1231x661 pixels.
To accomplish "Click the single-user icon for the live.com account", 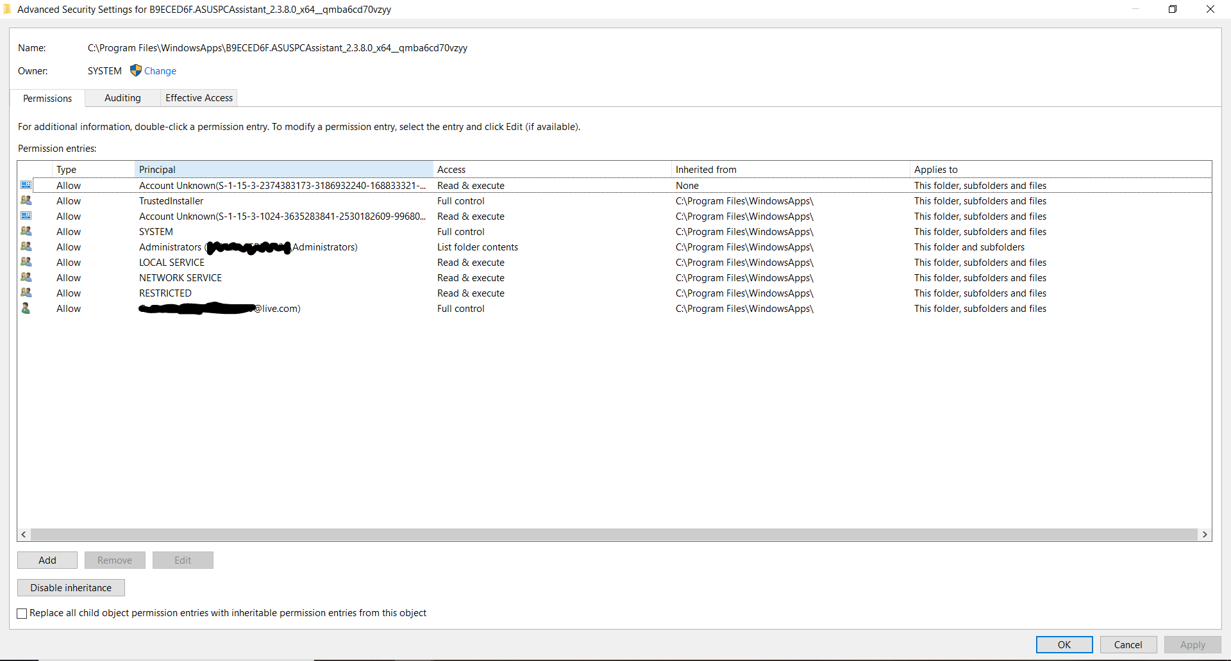I will click(26, 308).
